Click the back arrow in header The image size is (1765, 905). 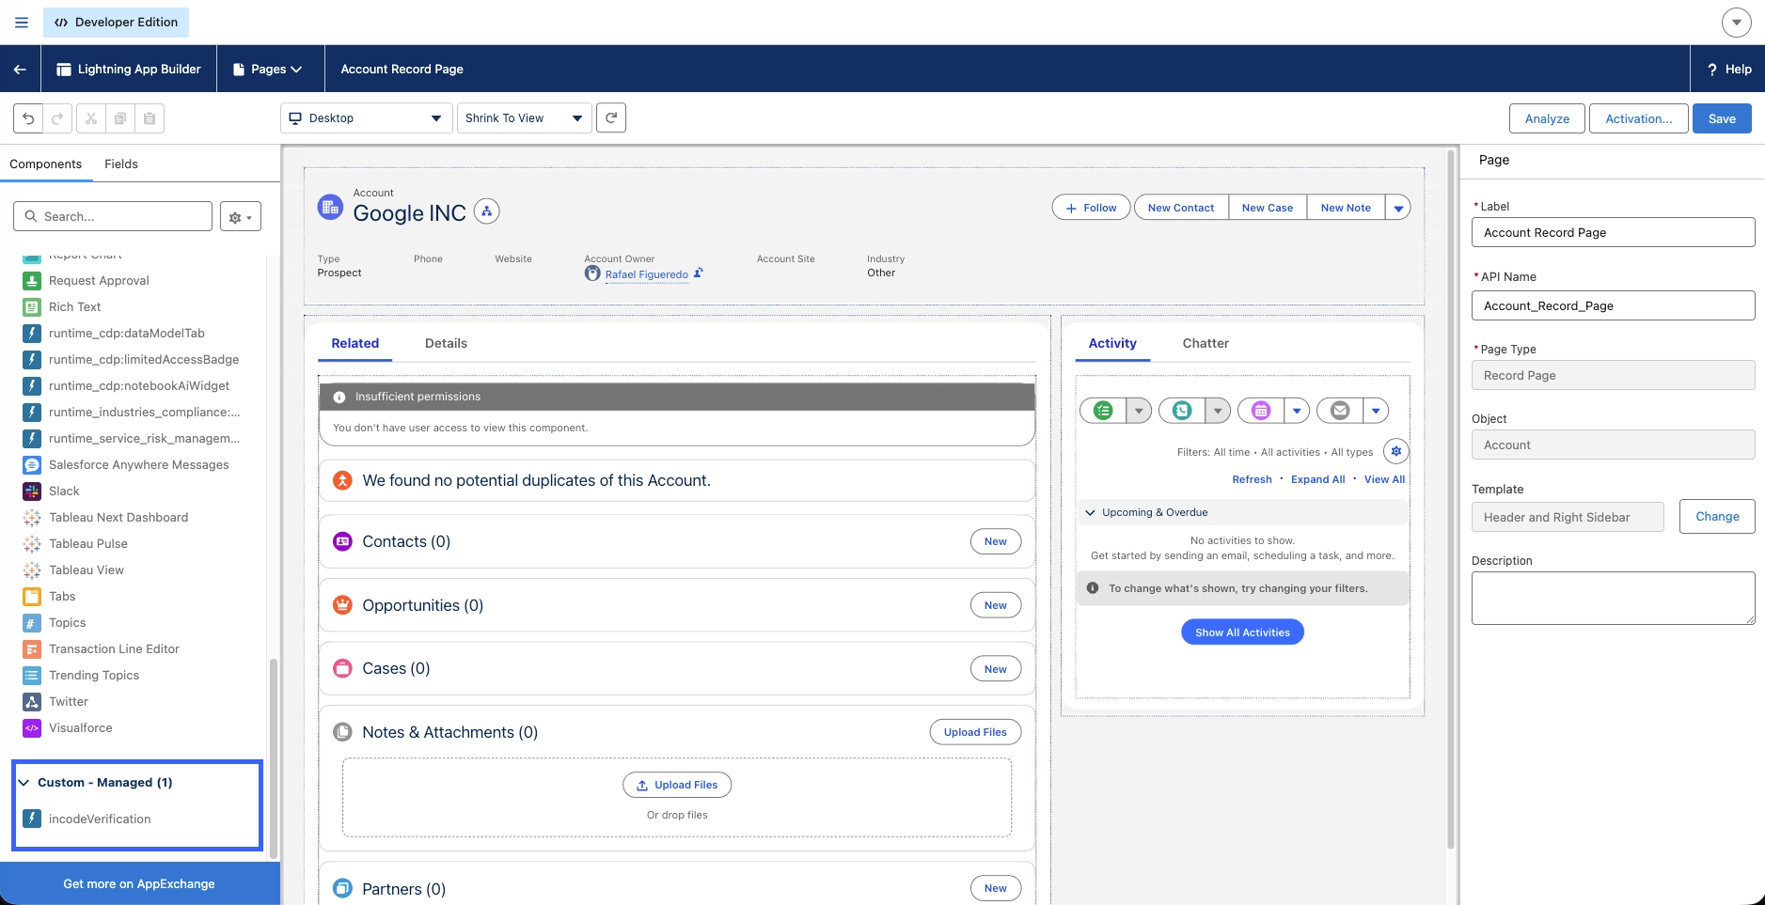click(20, 69)
